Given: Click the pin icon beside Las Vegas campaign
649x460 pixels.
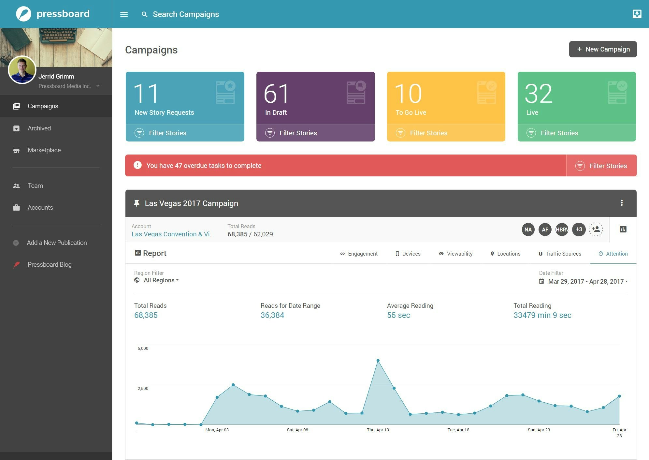Looking at the screenshot, I should click(137, 203).
